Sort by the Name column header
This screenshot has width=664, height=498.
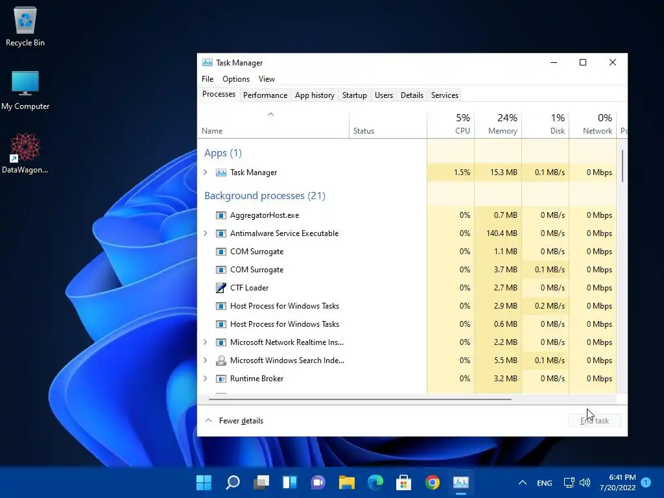(x=274, y=125)
